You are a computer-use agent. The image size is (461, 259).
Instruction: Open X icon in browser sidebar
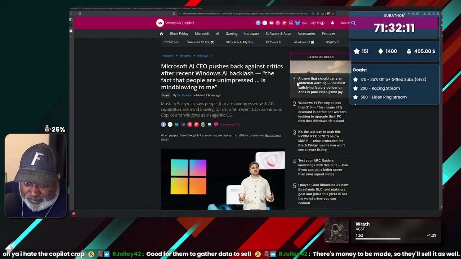point(71,25)
